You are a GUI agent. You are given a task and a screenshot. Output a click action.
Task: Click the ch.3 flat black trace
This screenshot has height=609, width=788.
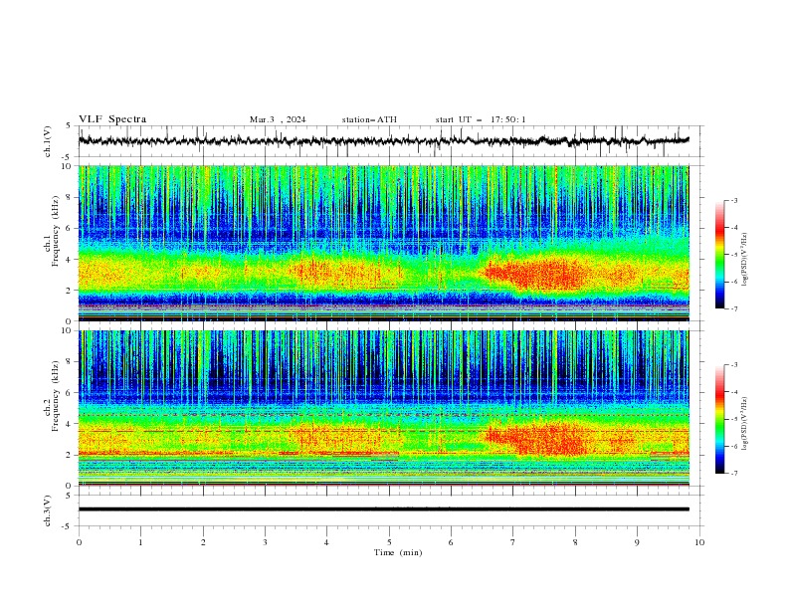pos(383,509)
